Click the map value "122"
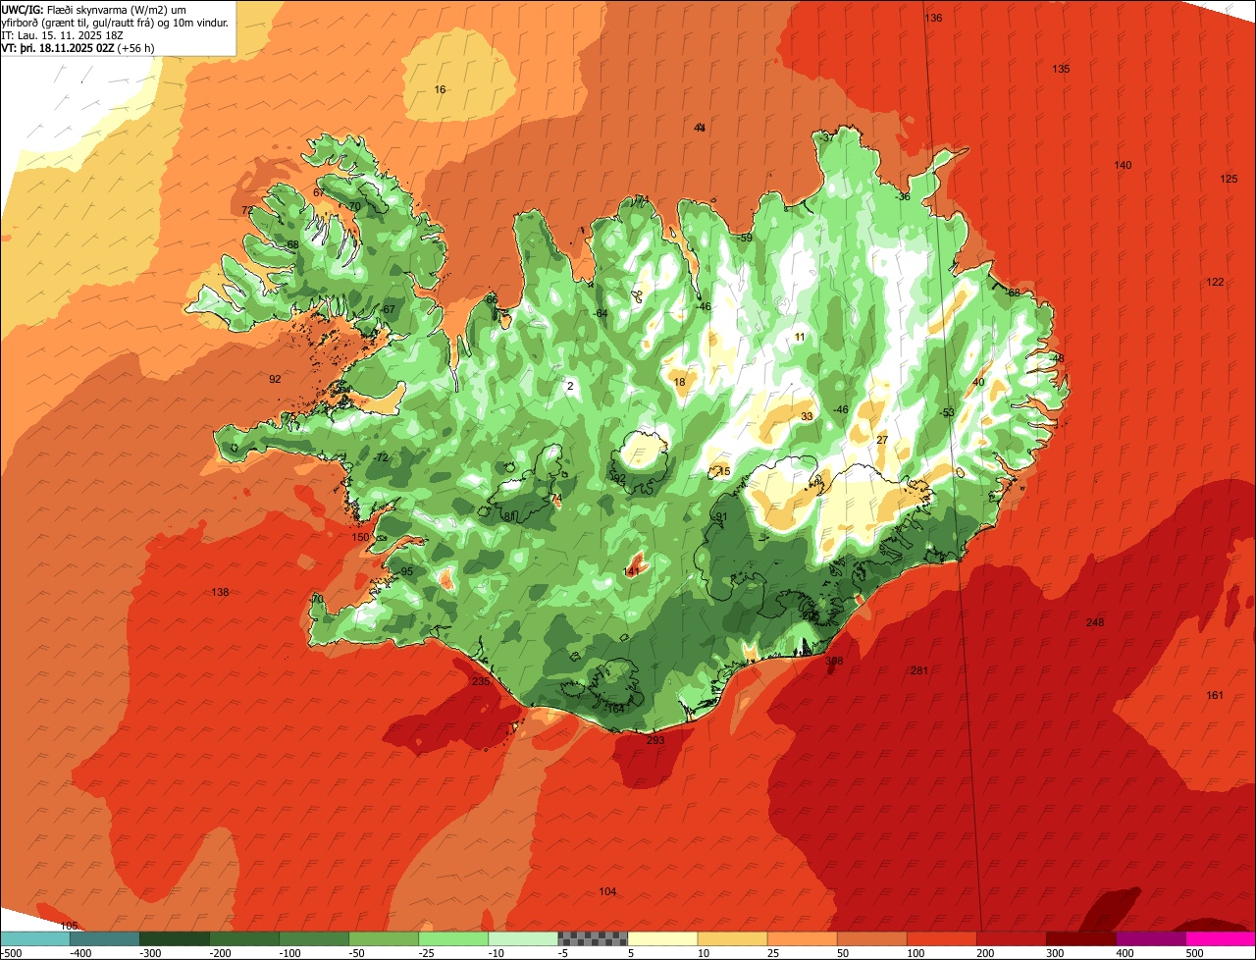1256x960 pixels. 1215,282
